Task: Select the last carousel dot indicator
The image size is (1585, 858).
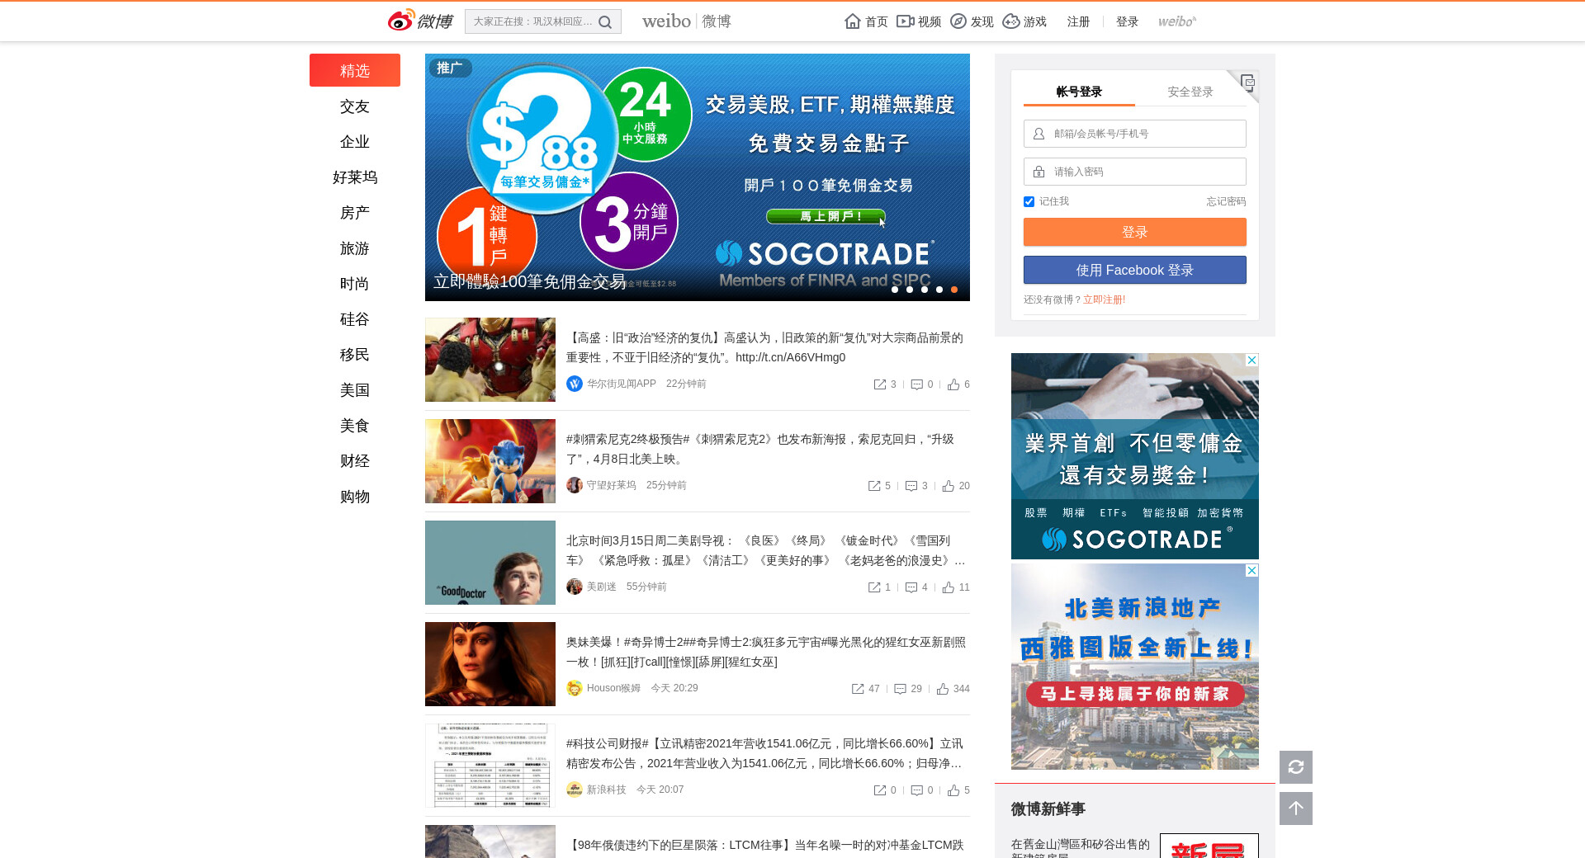Action: click(954, 290)
